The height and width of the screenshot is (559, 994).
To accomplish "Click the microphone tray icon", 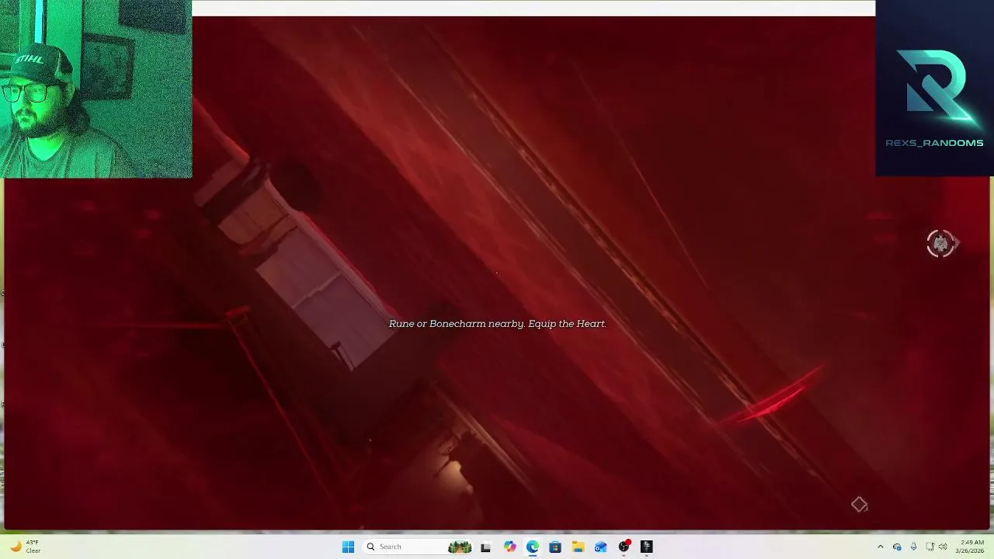I will 913,547.
